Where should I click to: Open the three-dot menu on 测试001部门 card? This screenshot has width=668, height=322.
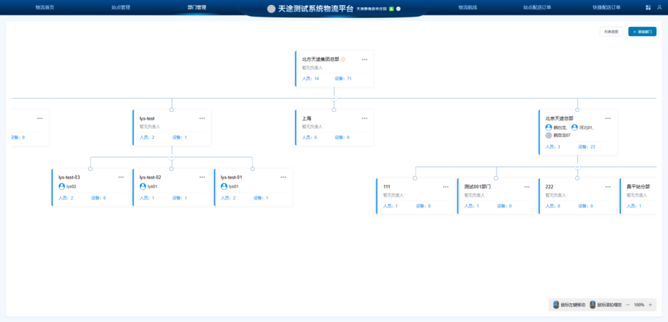pos(526,186)
